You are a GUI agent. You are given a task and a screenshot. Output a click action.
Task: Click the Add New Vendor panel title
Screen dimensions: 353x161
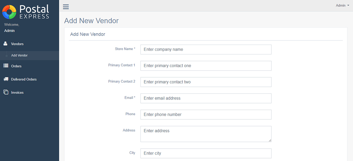point(88,35)
